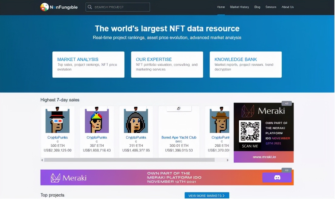
Task: Open the Market Analysis card
Action: click(88, 64)
